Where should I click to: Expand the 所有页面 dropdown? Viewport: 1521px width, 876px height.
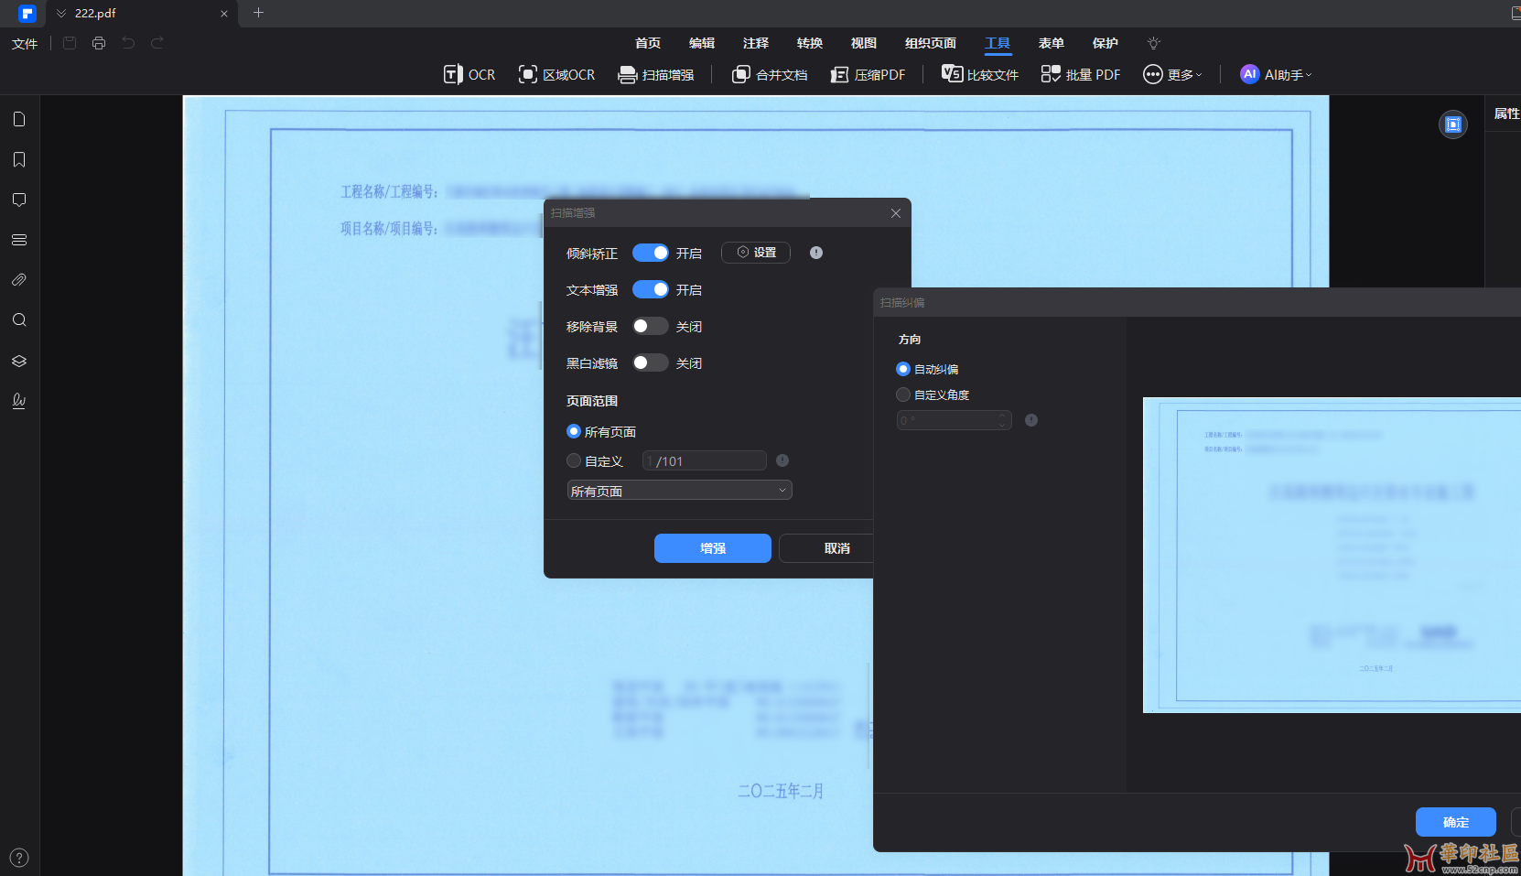click(x=679, y=491)
